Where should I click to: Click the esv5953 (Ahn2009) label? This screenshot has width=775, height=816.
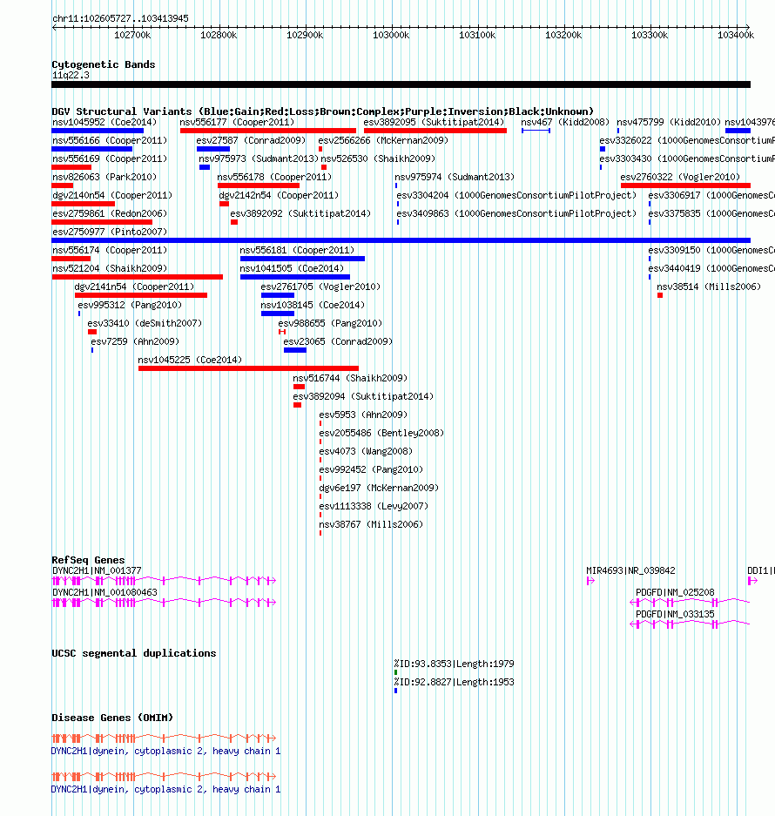pos(363,415)
